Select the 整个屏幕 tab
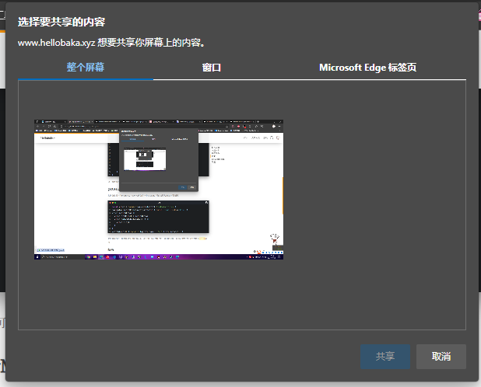This screenshot has width=481, height=387. 86,68
